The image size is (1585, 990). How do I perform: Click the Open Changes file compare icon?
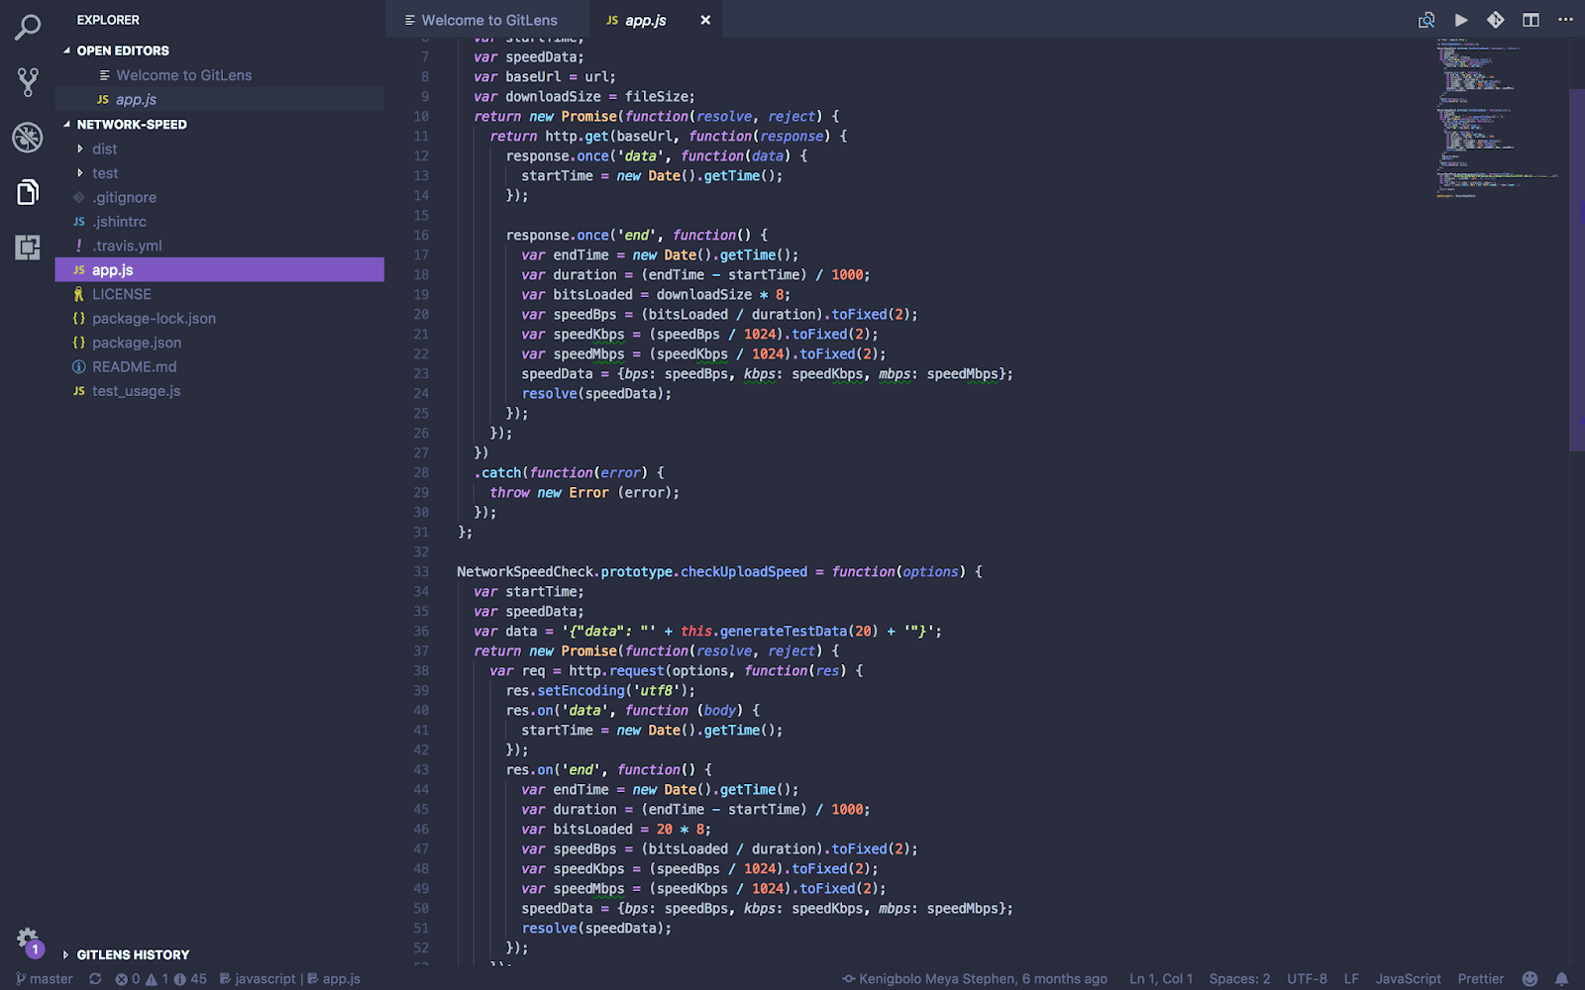click(x=1426, y=20)
